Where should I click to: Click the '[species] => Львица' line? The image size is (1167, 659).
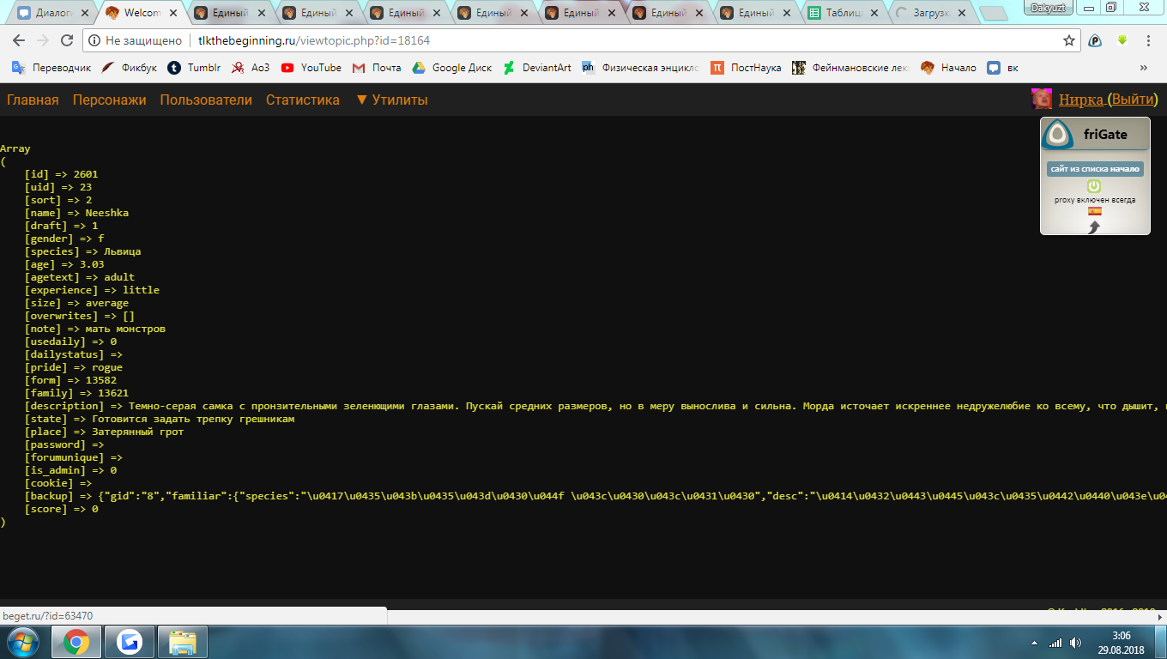(x=82, y=251)
